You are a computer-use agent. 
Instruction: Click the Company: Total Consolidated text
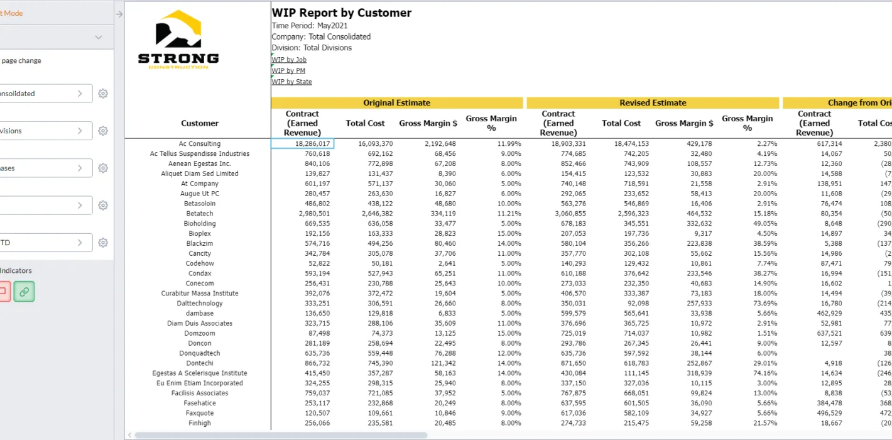coord(321,36)
